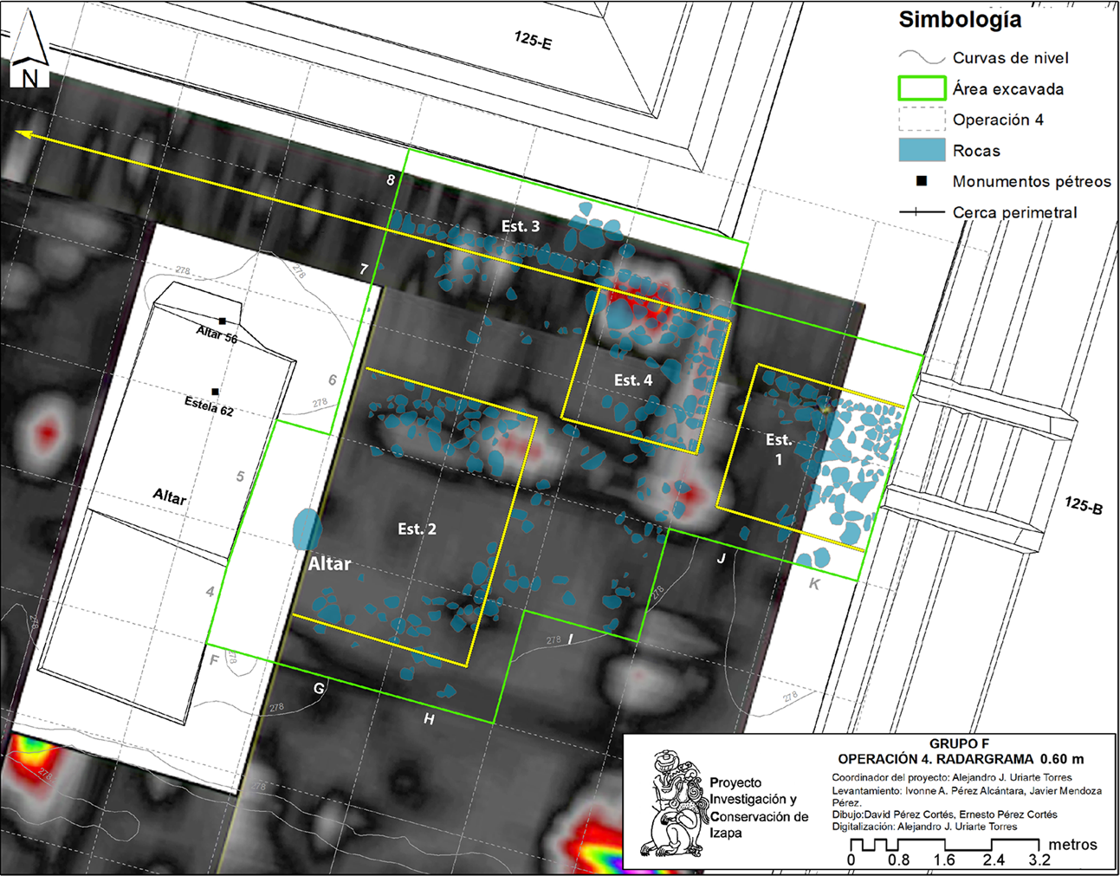This screenshot has height=876, width=1120.
Task: Select the blue Rocas legend swatch
Action: coord(922,150)
